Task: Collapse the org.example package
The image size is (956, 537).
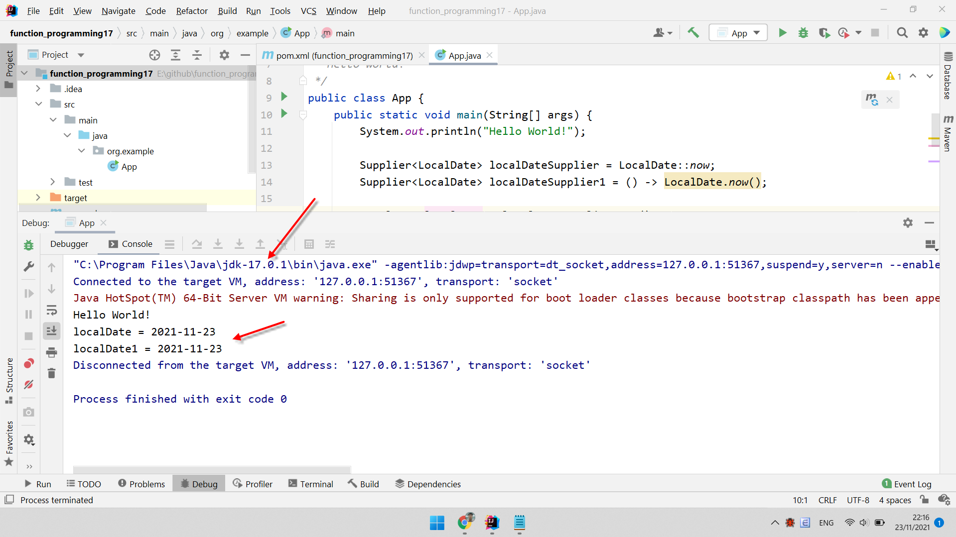Action: (x=81, y=151)
